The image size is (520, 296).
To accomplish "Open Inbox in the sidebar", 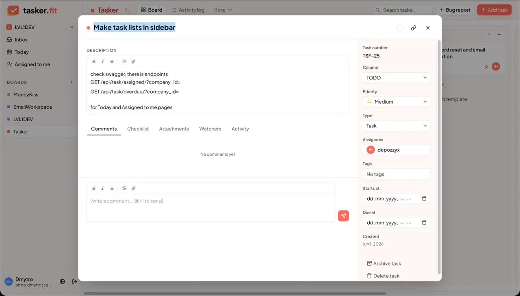I will pyautogui.click(x=21, y=40).
